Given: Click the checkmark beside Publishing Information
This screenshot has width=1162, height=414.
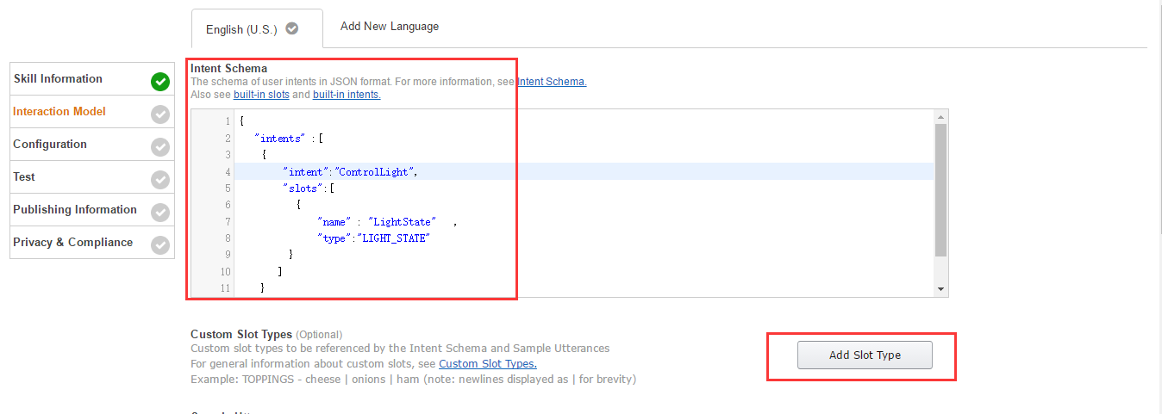Looking at the screenshot, I should pos(160,213).
